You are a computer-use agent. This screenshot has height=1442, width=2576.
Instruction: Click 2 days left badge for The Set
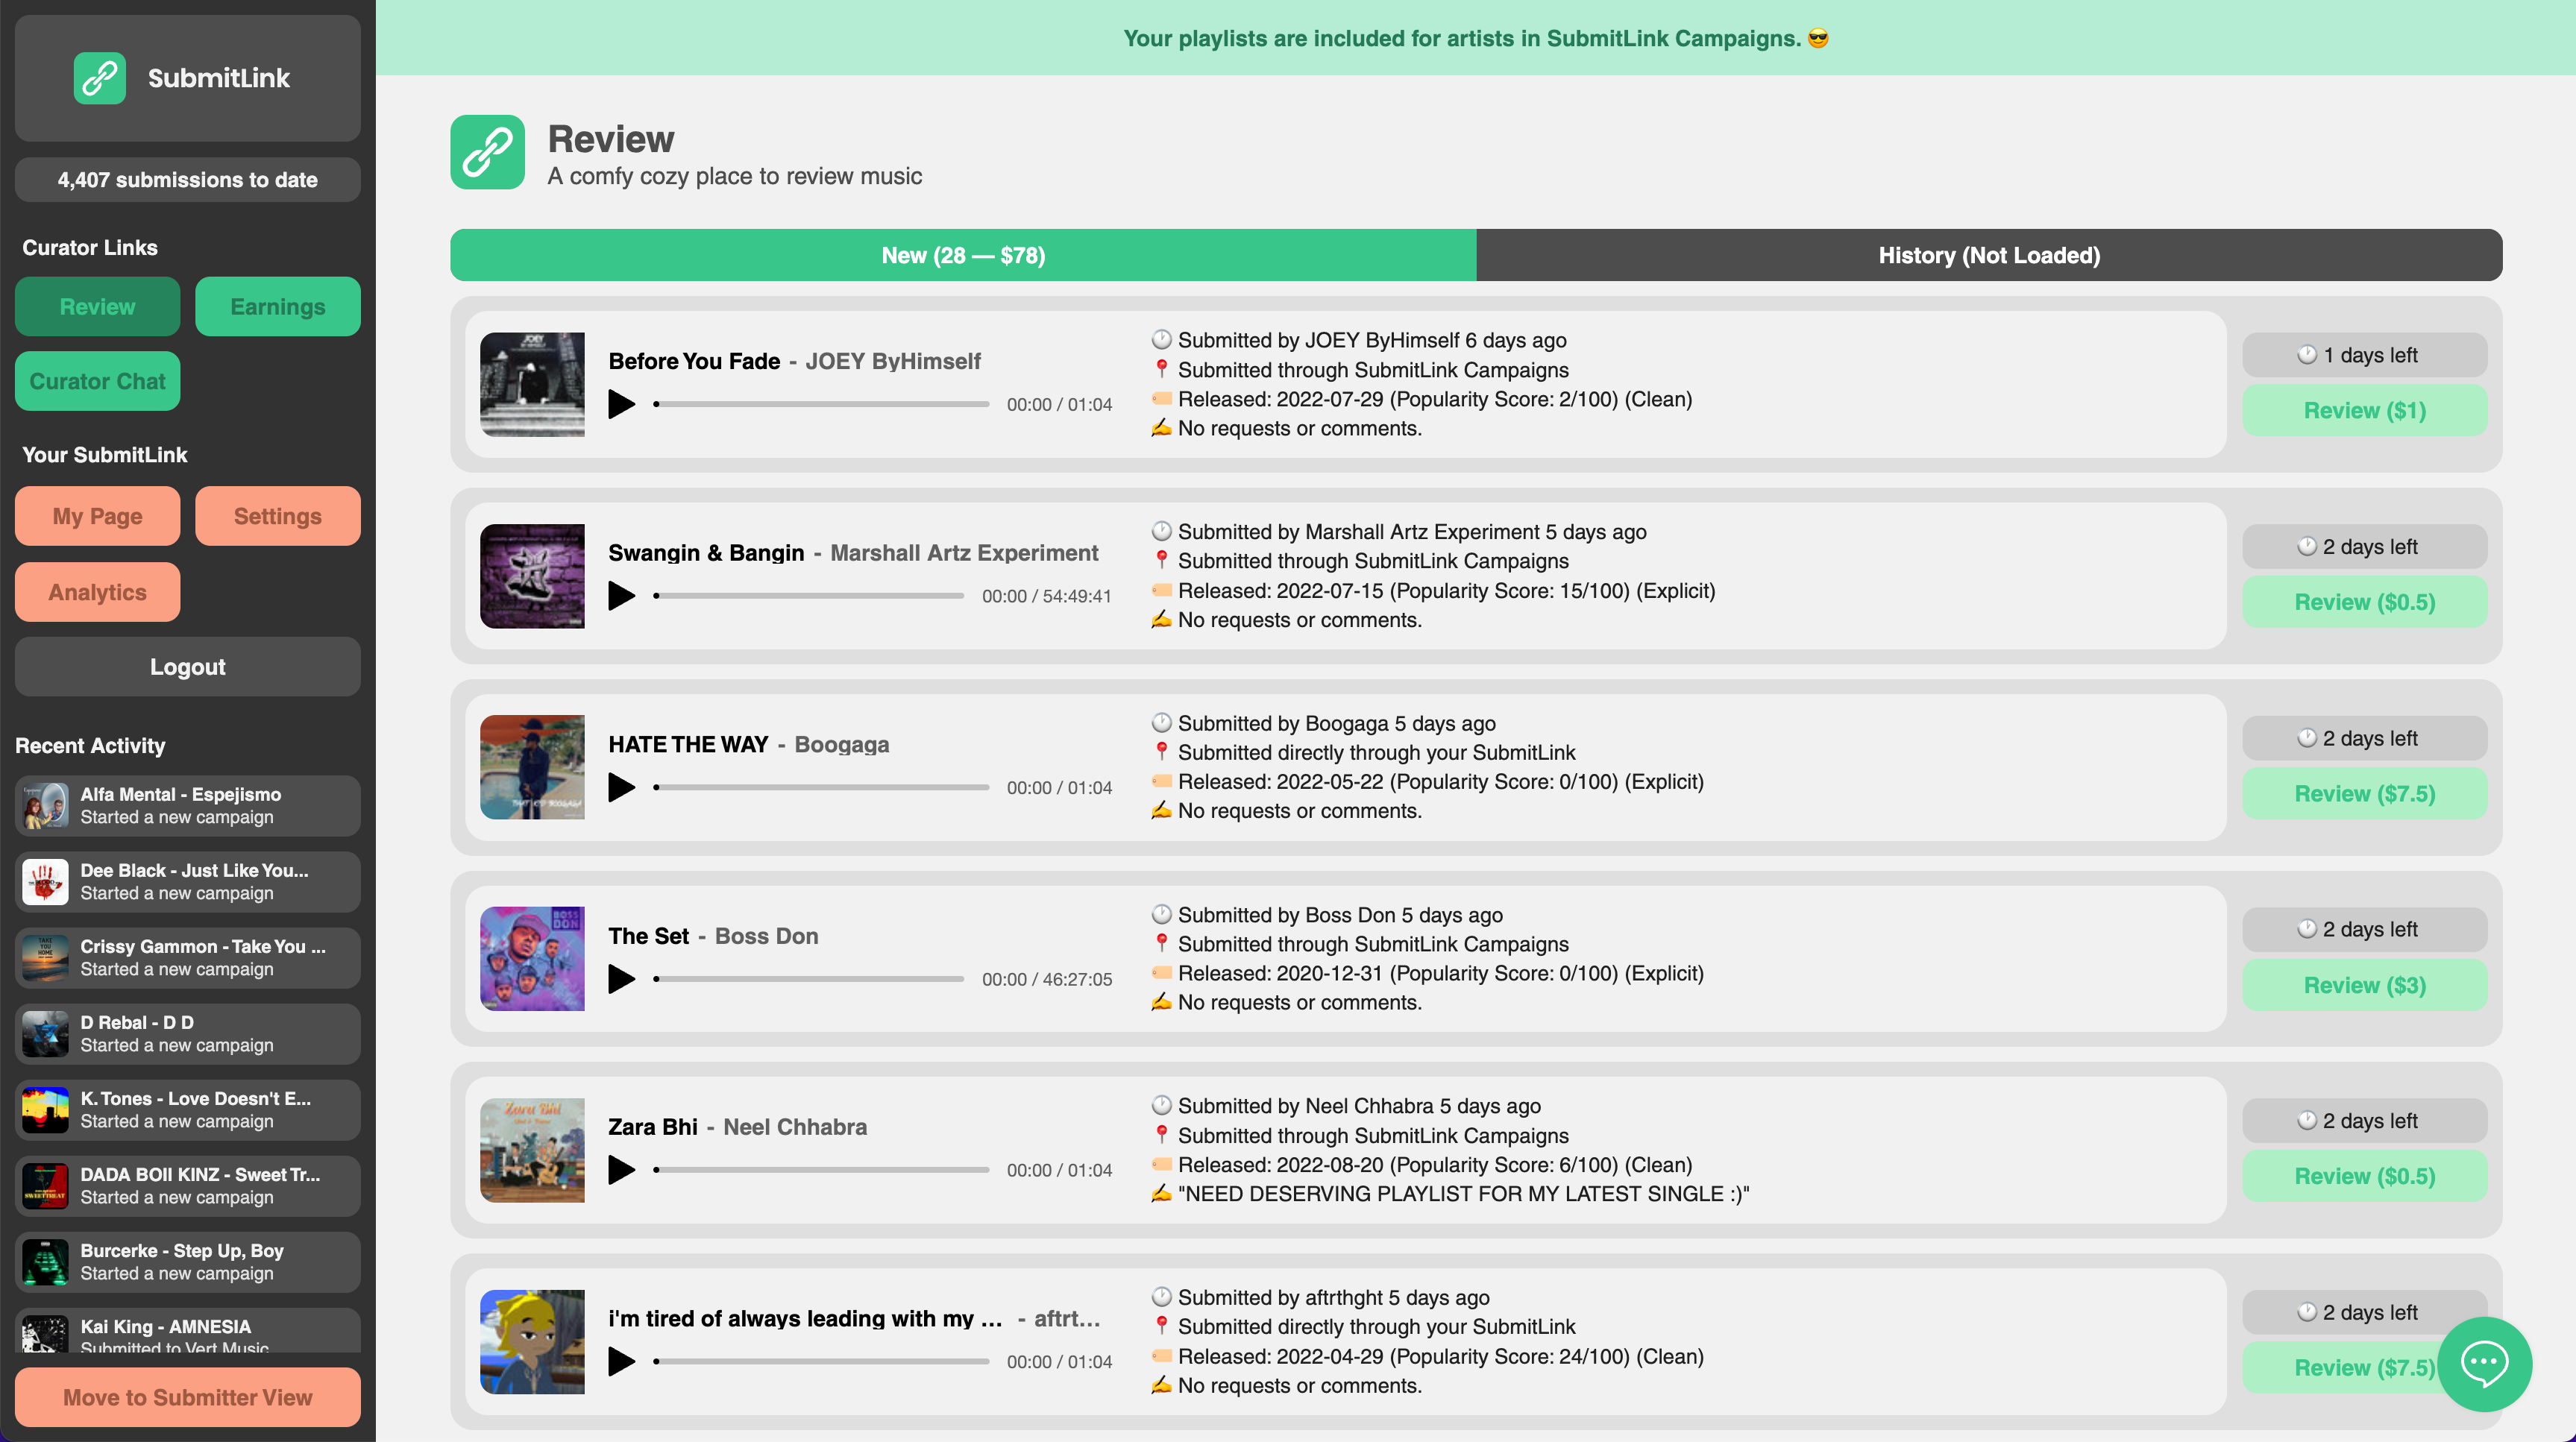tap(2365, 929)
